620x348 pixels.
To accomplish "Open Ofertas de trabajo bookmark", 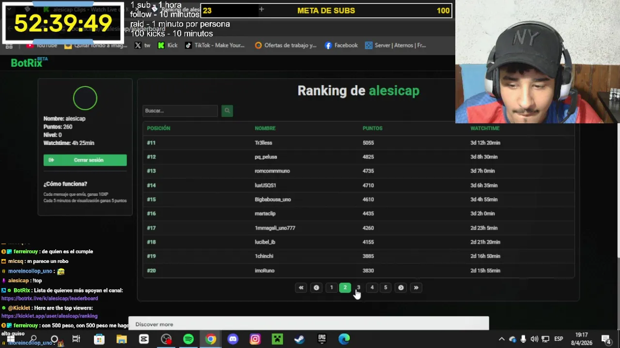I will (x=286, y=45).
